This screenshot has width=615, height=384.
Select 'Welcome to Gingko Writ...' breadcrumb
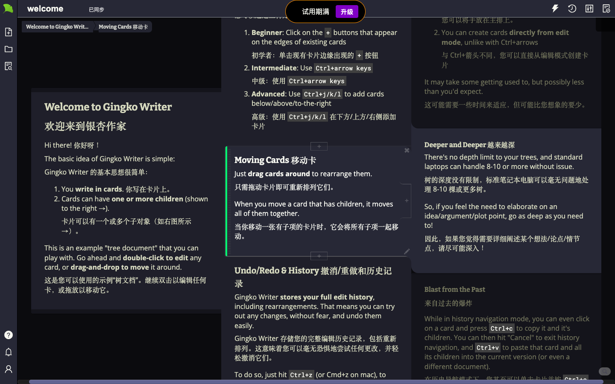click(x=57, y=26)
